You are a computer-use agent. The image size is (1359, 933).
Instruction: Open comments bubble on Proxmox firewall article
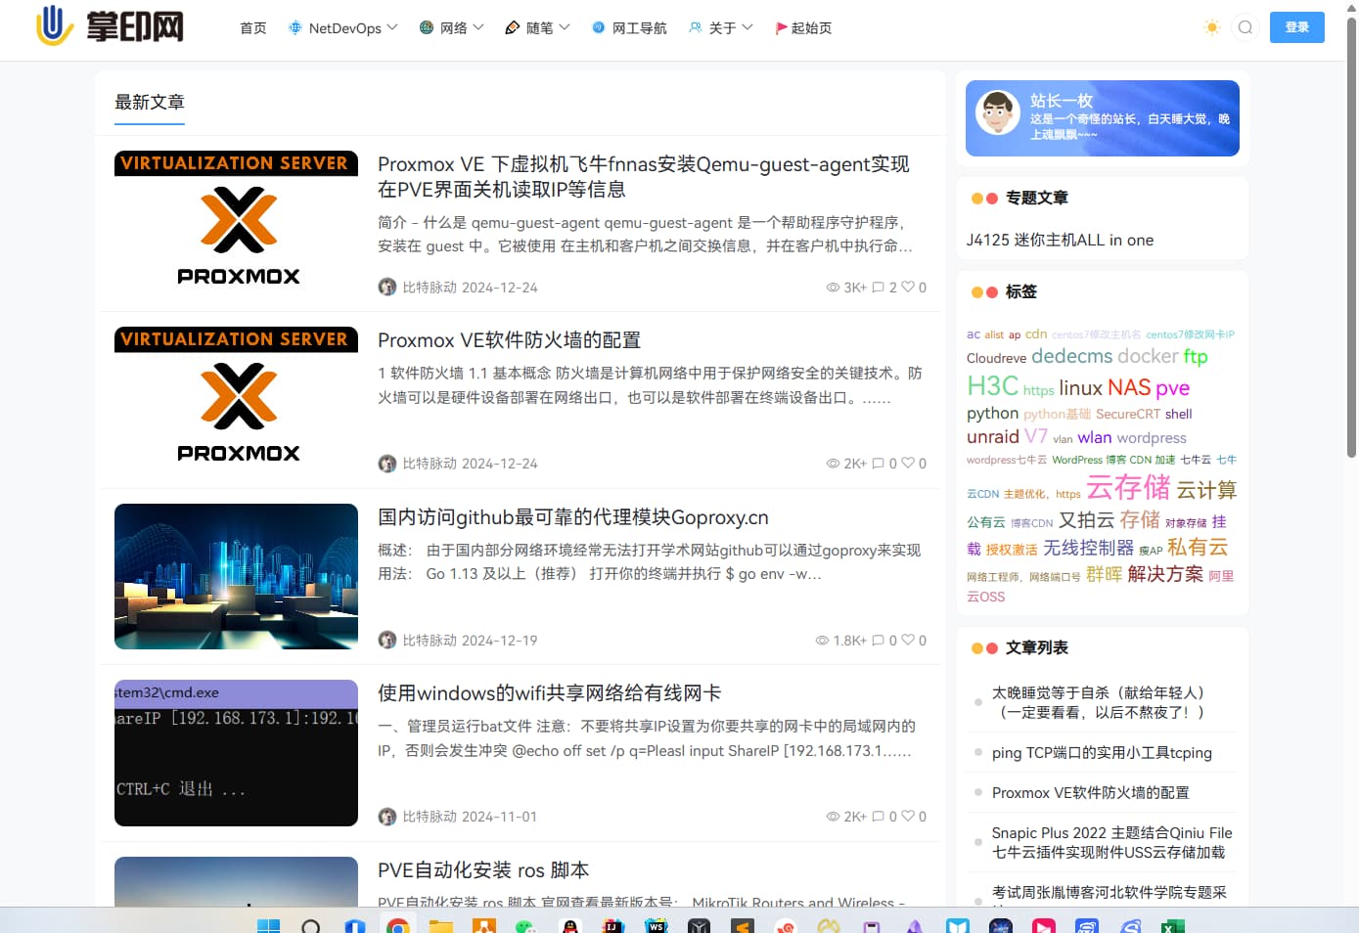[x=878, y=463]
